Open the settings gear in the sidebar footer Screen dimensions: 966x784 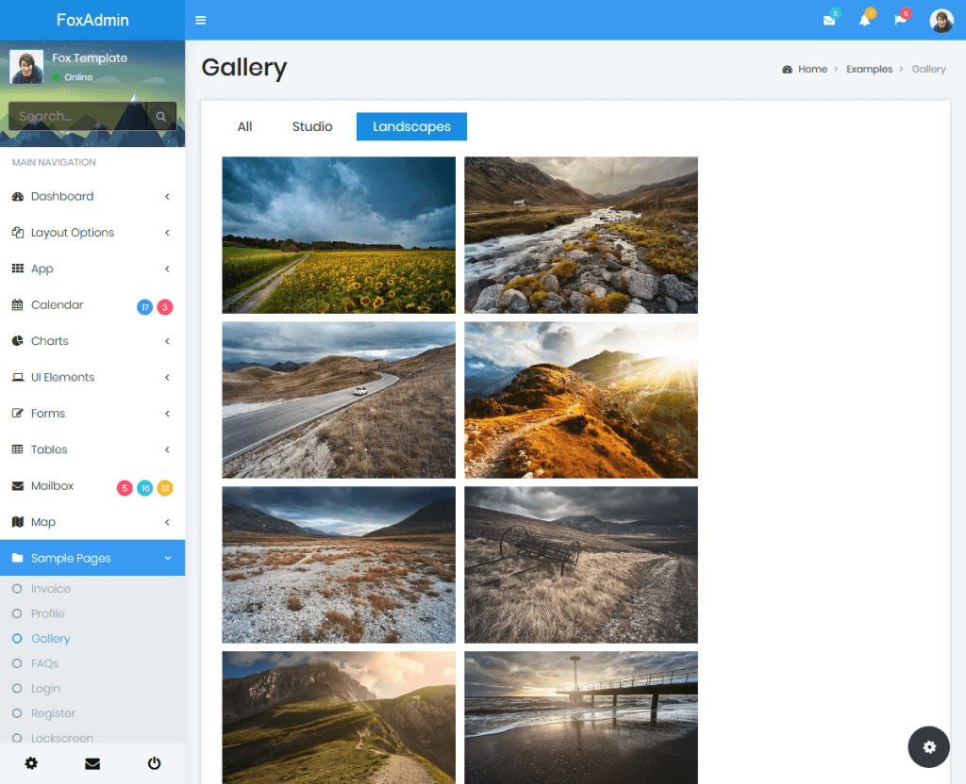tap(31, 763)
